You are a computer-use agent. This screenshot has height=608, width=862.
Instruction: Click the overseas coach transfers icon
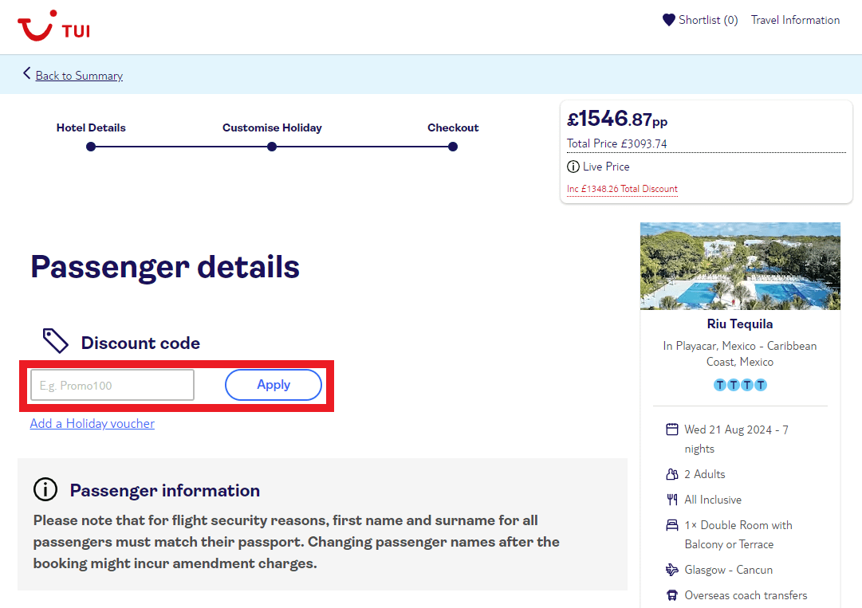pyautogui.click(x=672, y=595)
